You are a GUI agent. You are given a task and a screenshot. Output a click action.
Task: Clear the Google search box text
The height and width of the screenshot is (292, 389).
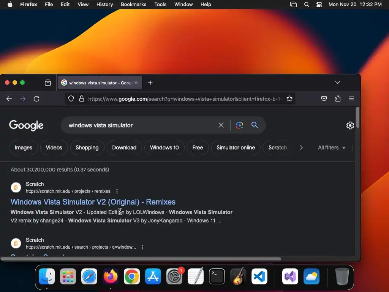tap(221, 125)
